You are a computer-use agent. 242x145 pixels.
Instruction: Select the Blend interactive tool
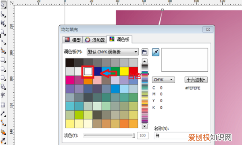[3, 132]
